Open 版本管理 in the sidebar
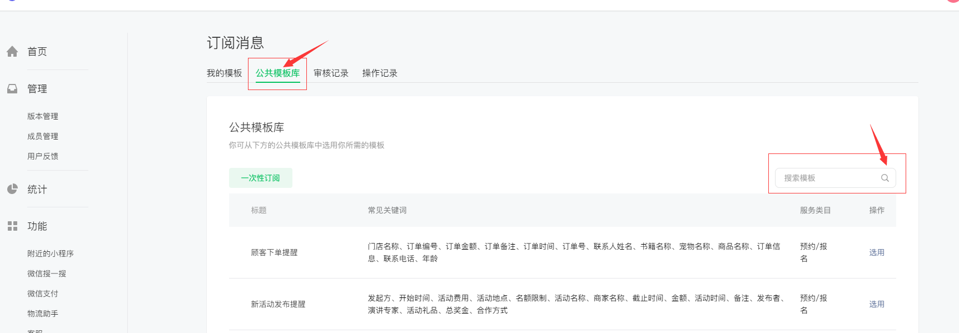Screen dimensions: 959x333 tap(43, 116)
